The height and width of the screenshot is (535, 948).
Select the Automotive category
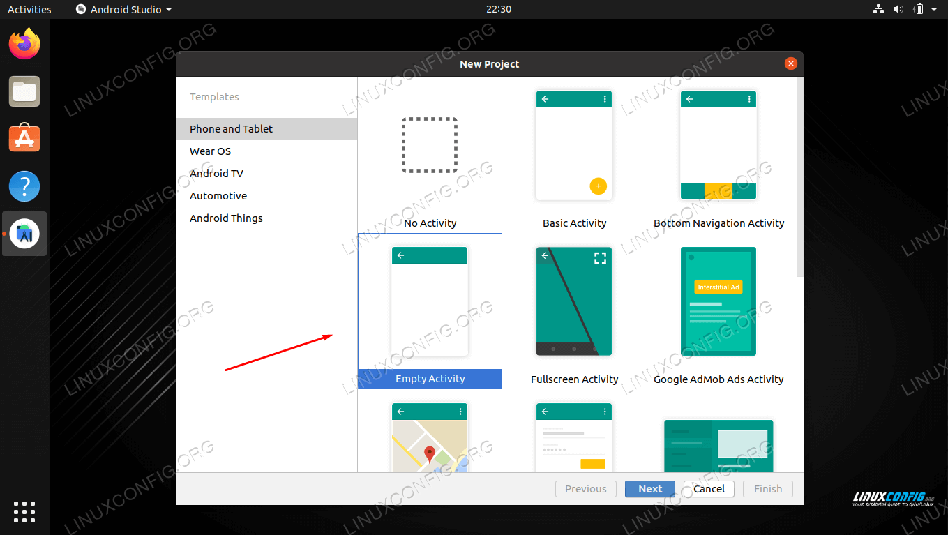pyautogui.click(x=266, y=196)
